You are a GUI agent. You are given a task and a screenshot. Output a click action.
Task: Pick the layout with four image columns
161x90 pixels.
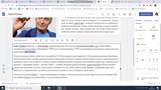(153, 69)
